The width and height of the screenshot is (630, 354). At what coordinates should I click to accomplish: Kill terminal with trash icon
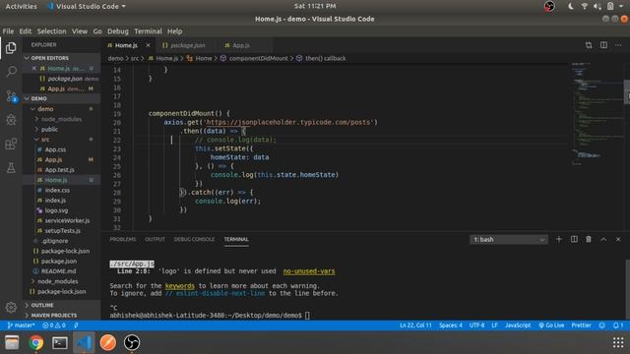tap(589, 239)
